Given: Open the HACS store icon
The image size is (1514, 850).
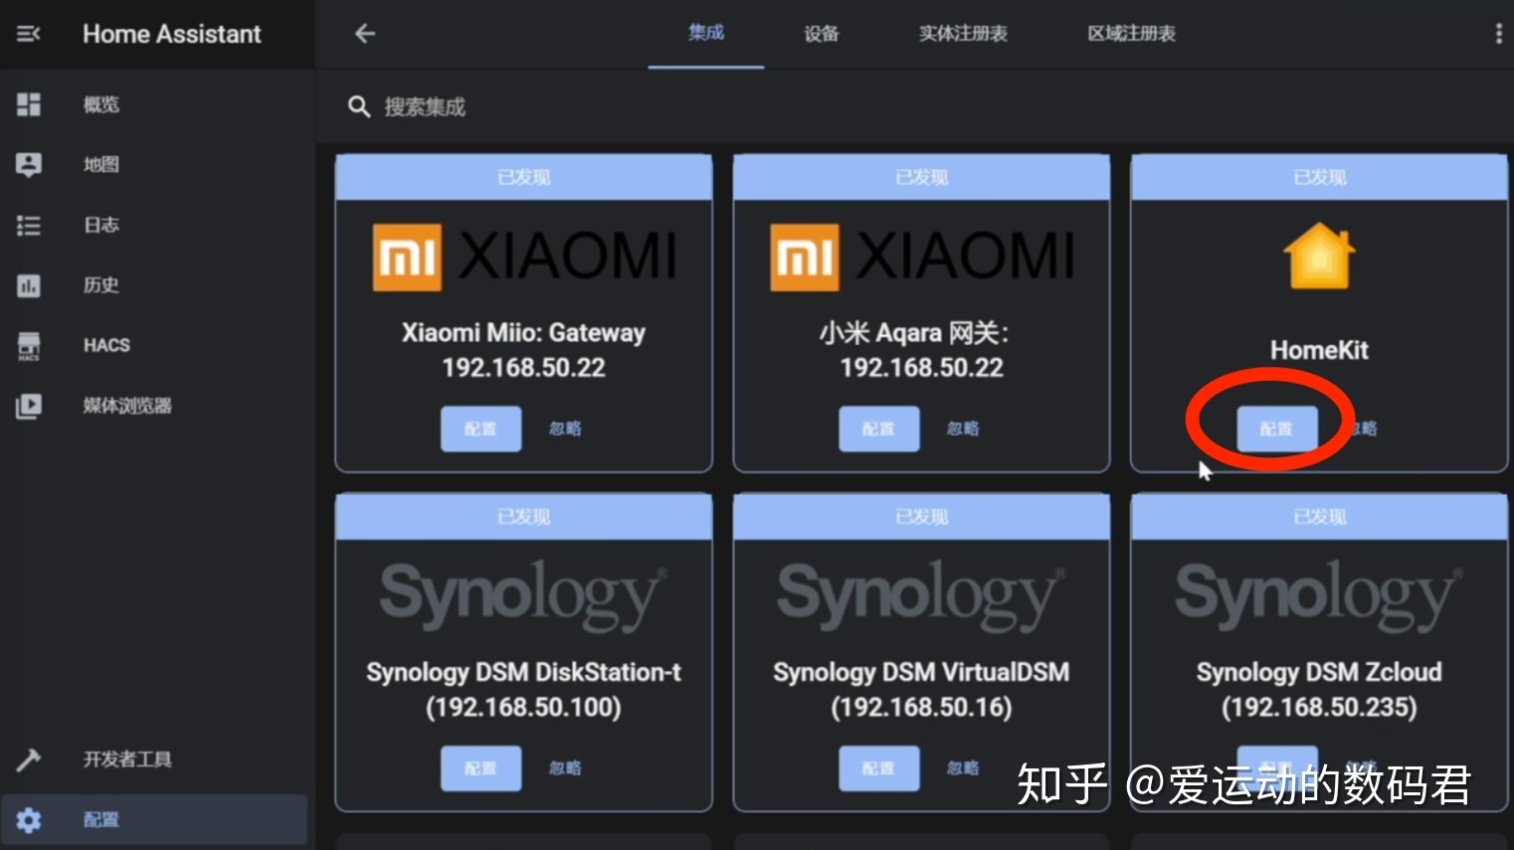Looking at the screenshot, I should pos(29,346).
